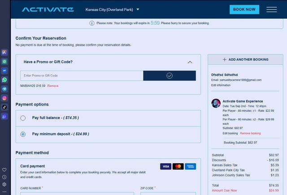Open TikTok from the sidebar
287x195 pixels.
pyautogui.click(x=4, y=107)
